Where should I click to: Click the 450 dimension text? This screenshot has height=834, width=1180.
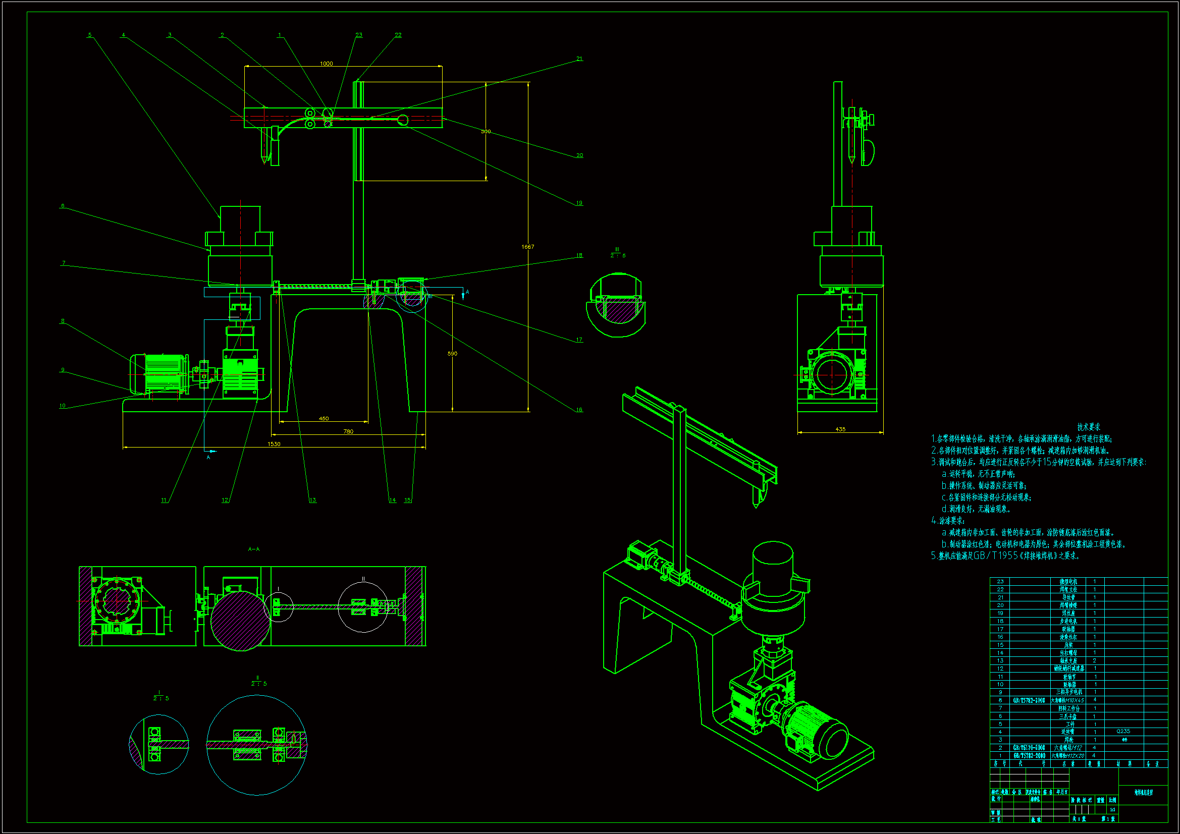[x=324, y=419]
